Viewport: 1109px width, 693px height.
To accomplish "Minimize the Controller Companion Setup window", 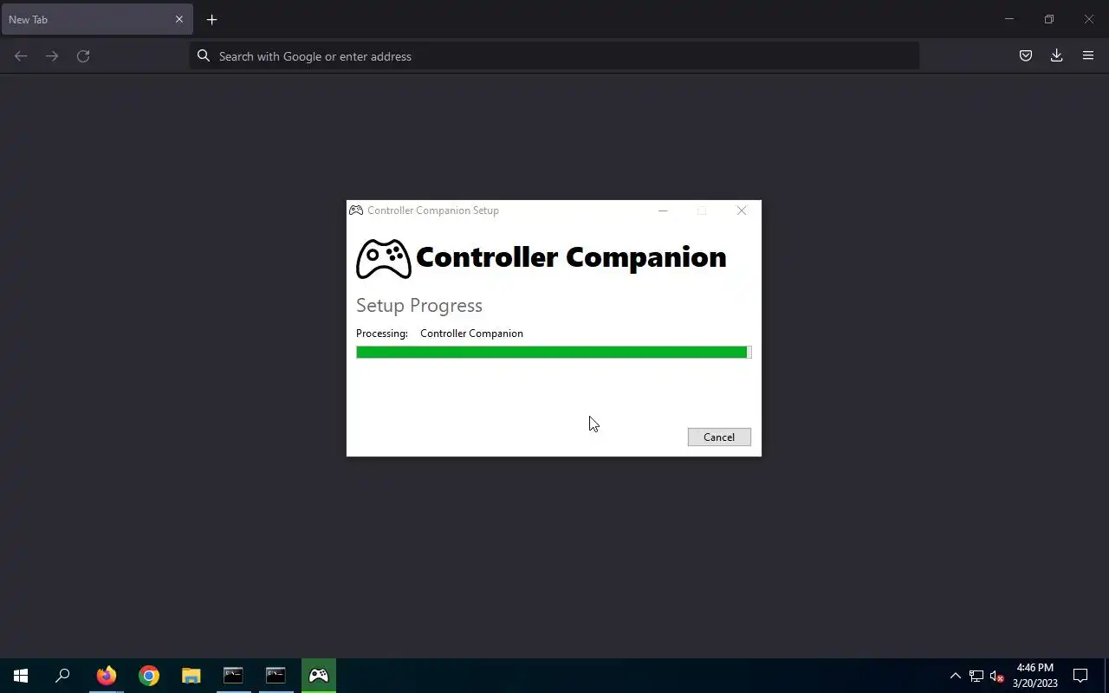I will coord(663,210).
